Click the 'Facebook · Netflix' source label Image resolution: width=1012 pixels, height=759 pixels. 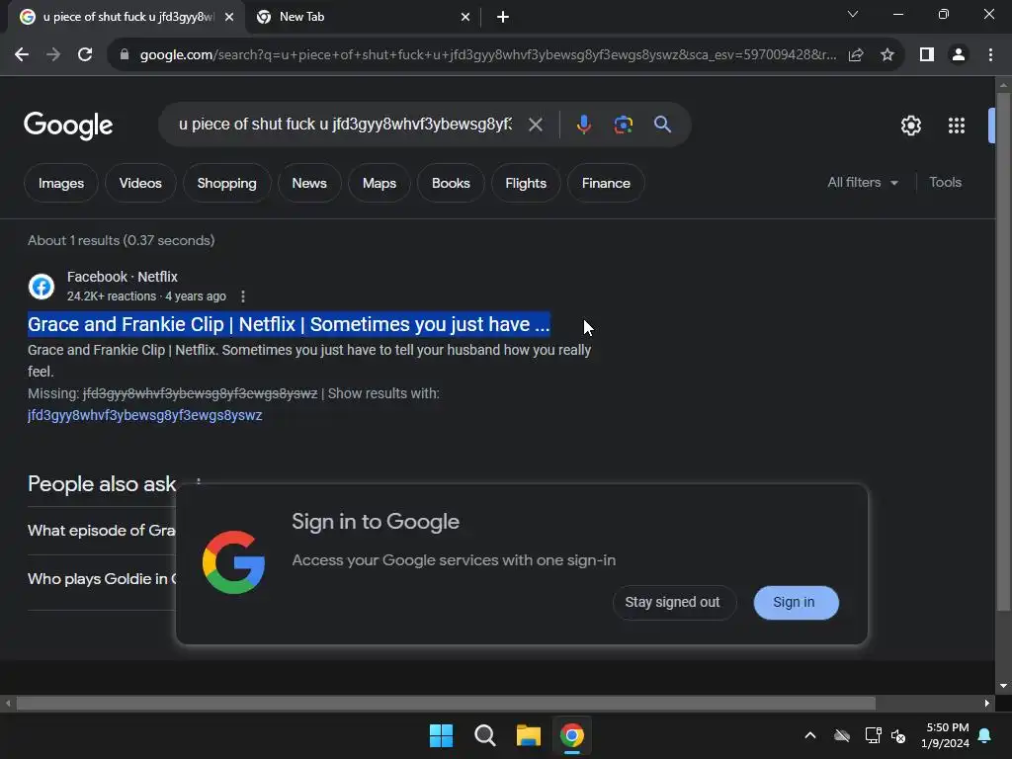click(x=122, y=277)
